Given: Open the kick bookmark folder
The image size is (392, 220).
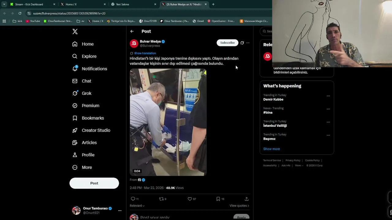Looking at the screenshot, I should 17,21.
